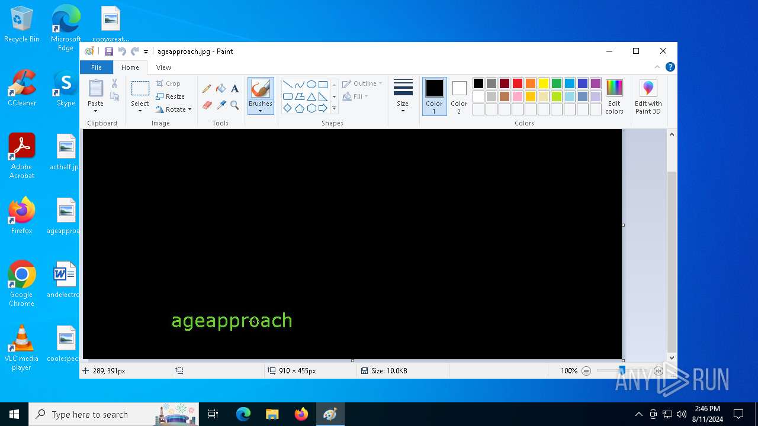
Task: Expand the Shapes gallery more arrow
Action: [334, 108]
